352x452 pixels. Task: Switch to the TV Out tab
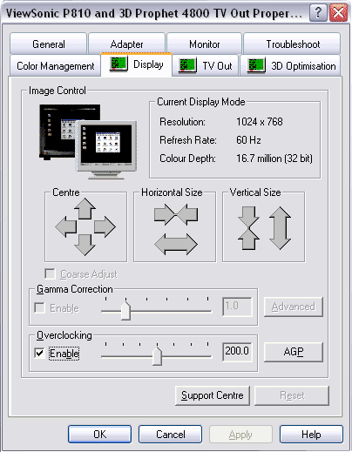pyautogui.click(x=205, y=66)
